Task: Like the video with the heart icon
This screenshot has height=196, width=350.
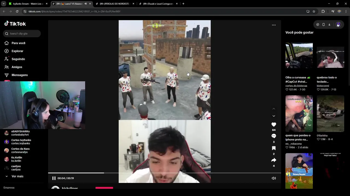Action: click(274, 124)
